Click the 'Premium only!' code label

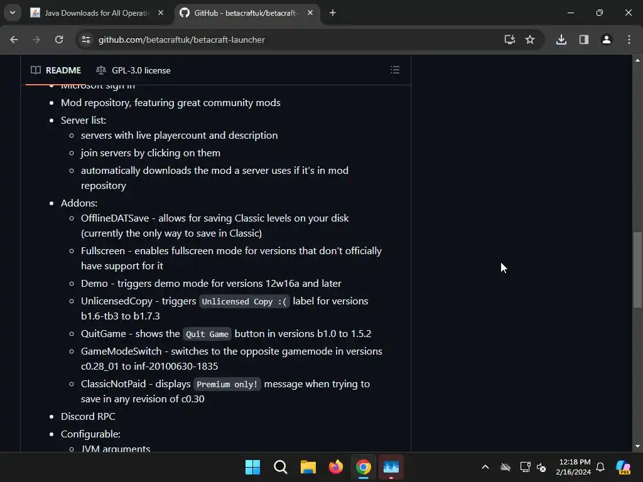[227, 384]
